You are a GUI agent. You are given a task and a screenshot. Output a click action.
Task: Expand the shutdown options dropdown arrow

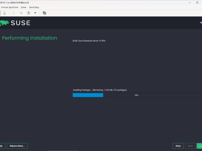35,13
